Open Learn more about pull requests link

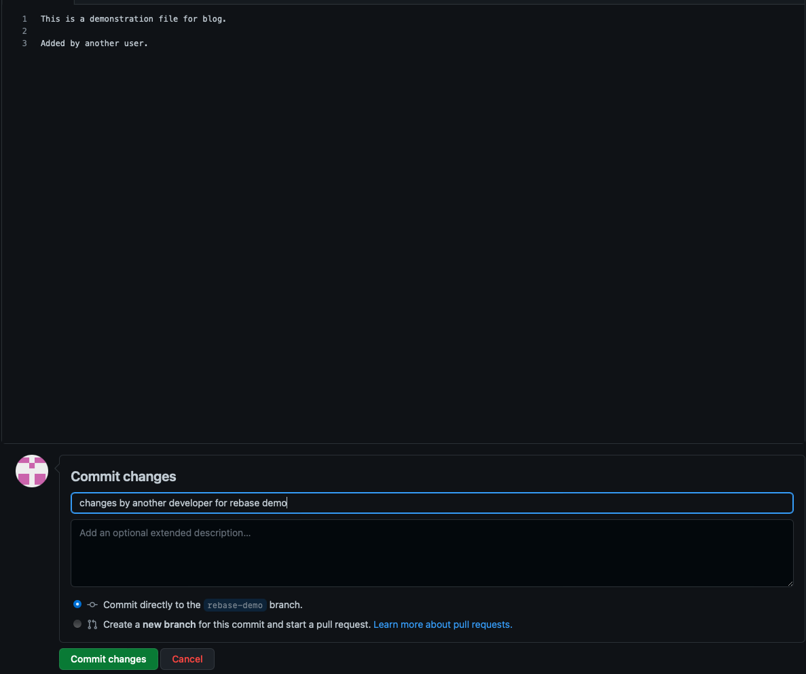(x=443, y=624)
